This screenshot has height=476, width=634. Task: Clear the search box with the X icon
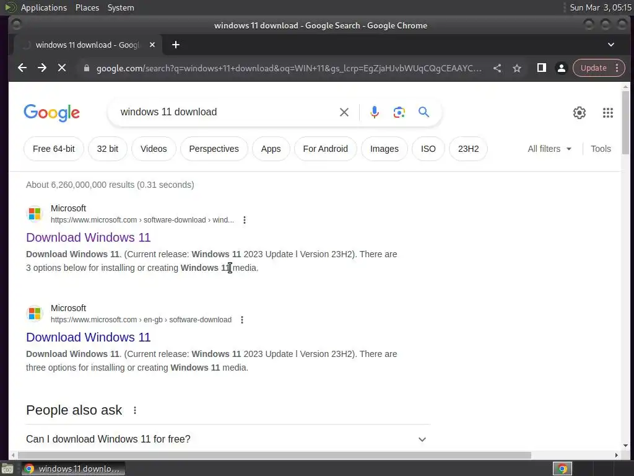coord(344,112)
